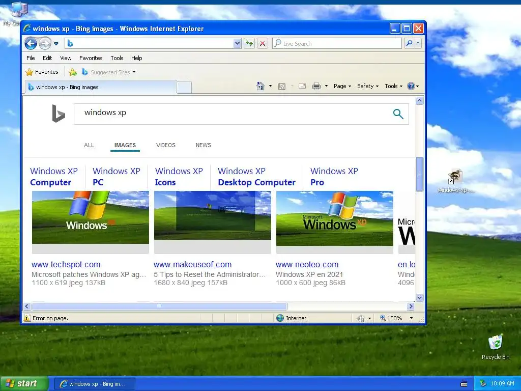Expand the Home button dropdown arrow

click(x=270, y=86)
